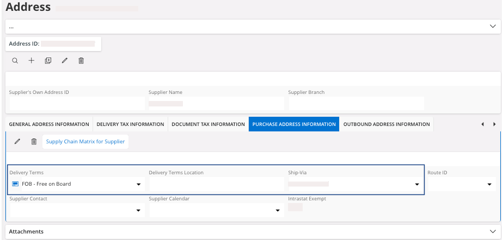This screenshot has width=503, height=240.
Task: Click the trash icon under Address ID
Action: [x=81, y=61]
